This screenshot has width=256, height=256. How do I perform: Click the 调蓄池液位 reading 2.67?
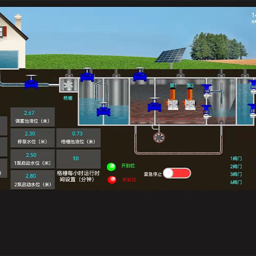click(29, 113)
